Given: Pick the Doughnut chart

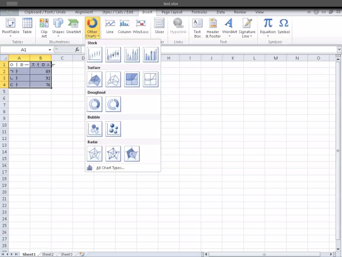Looking at the screenshot, I should coord(95,104).
